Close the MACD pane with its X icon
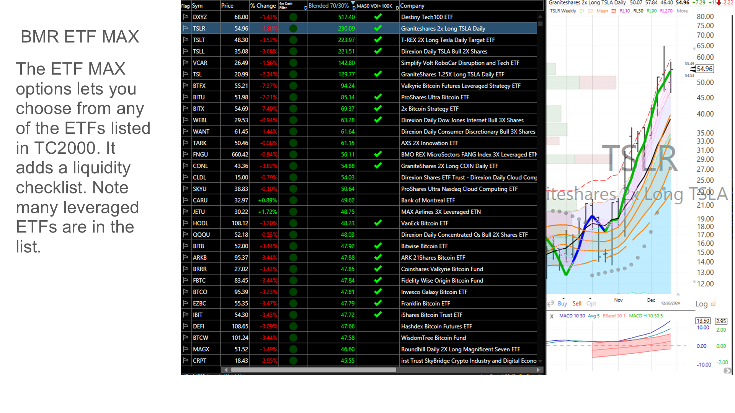 pyautogui.click(x=551, y=317)
